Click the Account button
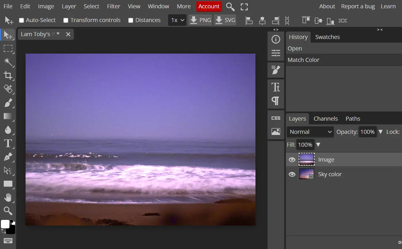 point(209,6)
